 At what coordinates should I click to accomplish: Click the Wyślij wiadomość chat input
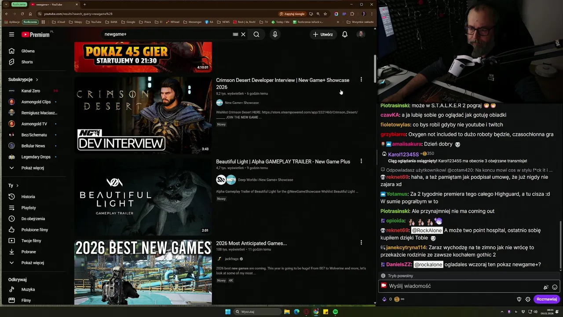[469, 286]
